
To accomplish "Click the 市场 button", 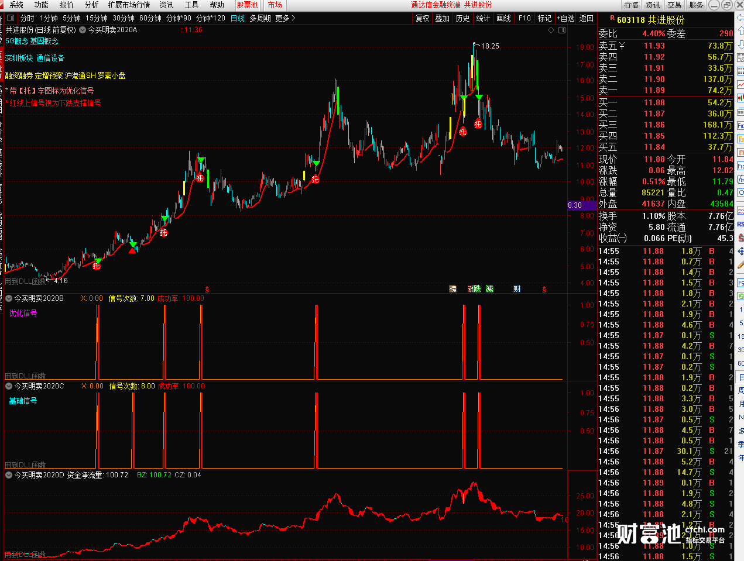I will [x=275, y=5].
